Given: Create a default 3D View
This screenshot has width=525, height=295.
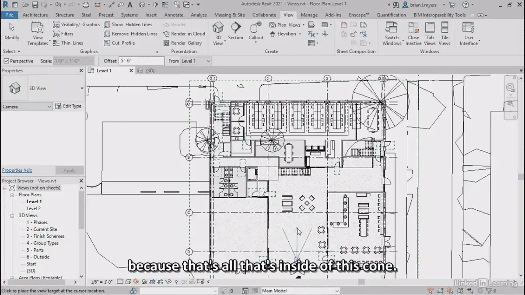Looking at the screenshot, I should coord(218,34).
